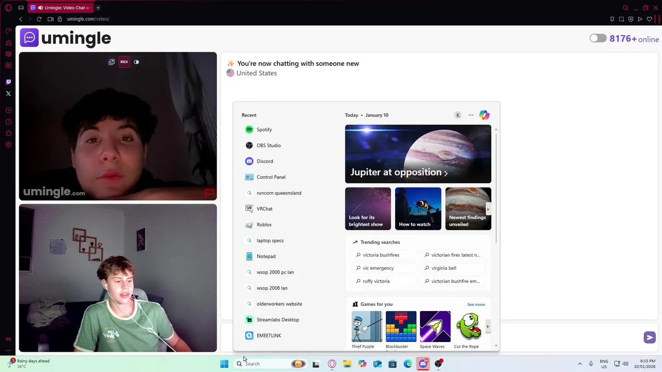This screenshot has width=662, height=372.
Task: Click the RGX button on the video overlay
Action: 124,62
